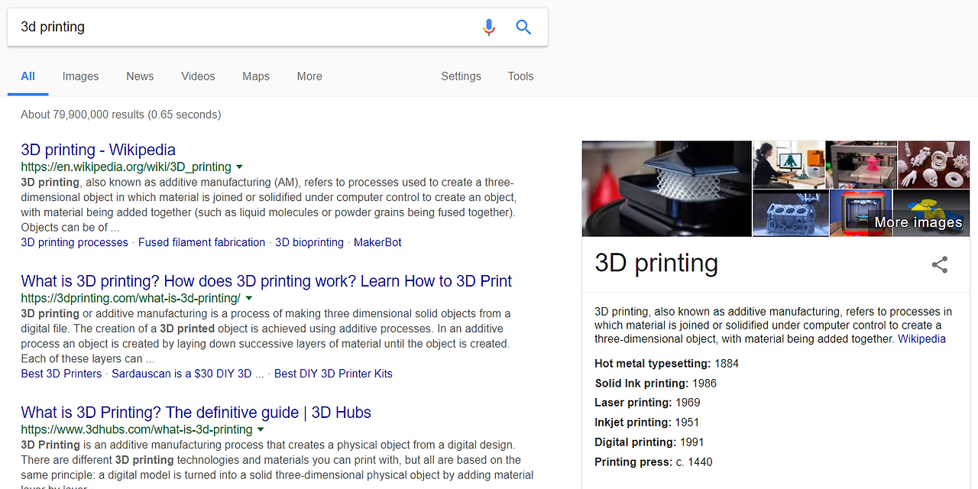Screen dimensions: 978x489
Task: Expand the dropdown beside 3dprinting.com URL
Action: point(249,298)
